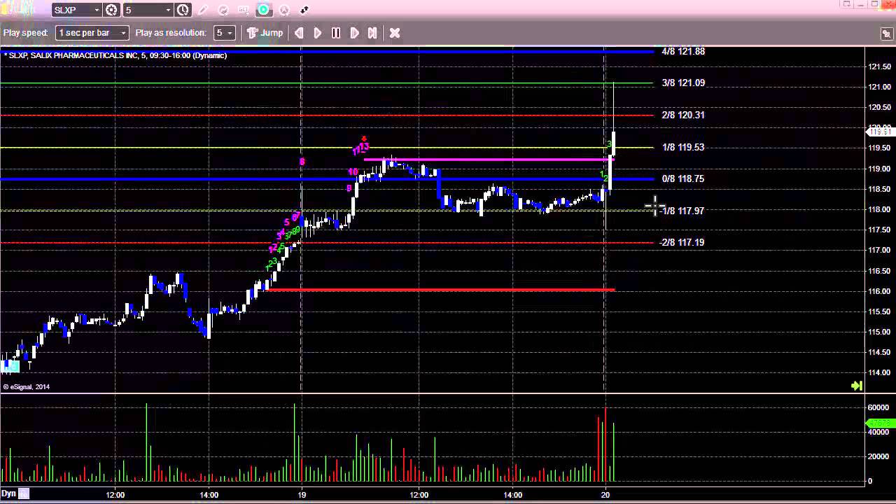
Task: Toggle the highlighted green bar replay icon
Action: [264, 10]
